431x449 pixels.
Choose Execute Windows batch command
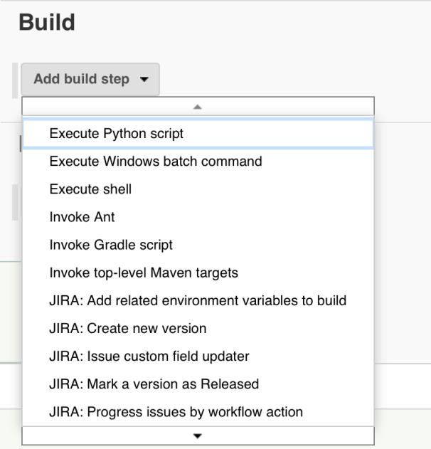pyautogui.click(x=198, y=162)
